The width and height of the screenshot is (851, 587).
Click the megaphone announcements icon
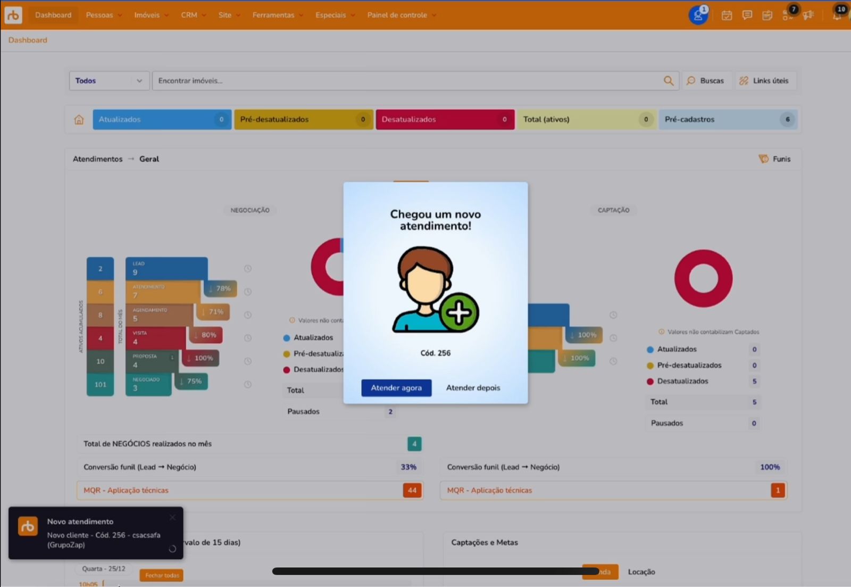point(808,15)
